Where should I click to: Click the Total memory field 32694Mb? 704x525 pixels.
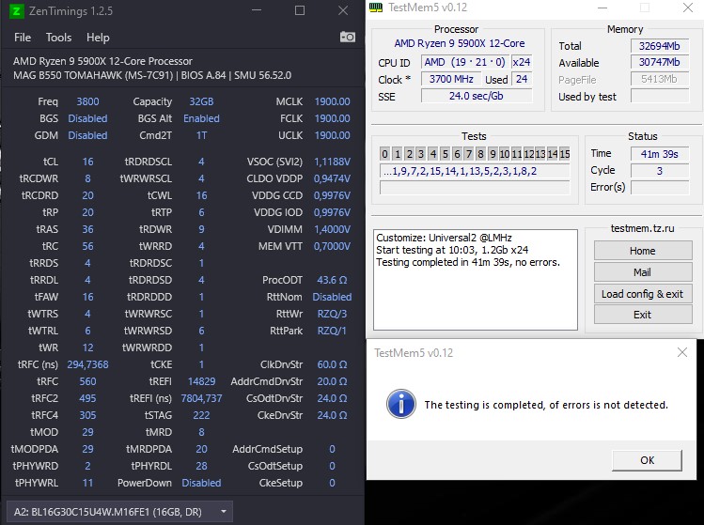pos(660,46)
